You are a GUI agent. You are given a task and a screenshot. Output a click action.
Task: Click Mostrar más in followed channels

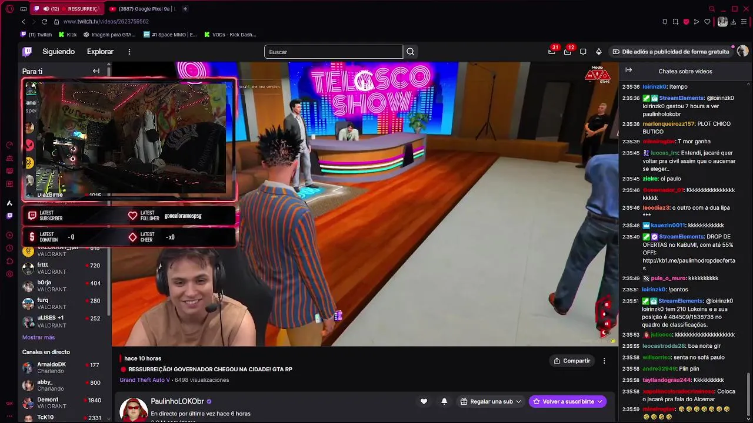tap(38, 337)
